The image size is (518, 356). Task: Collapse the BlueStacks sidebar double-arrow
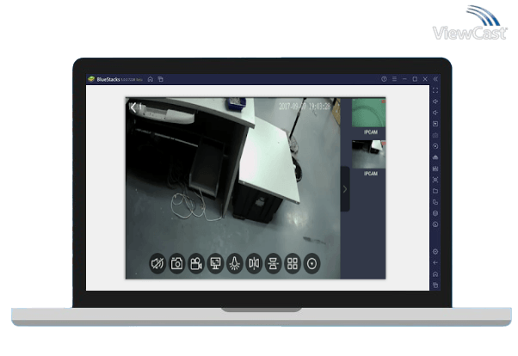(x=435, y=79)
